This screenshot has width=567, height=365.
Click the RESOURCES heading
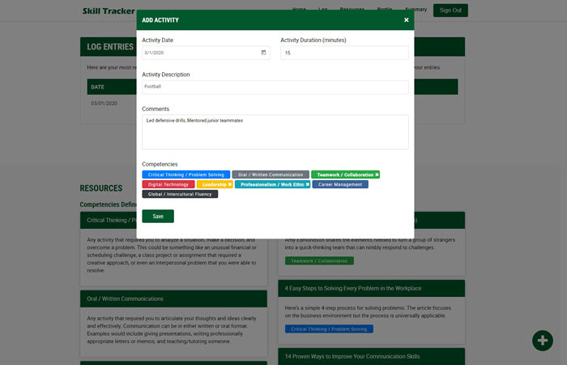pyautogui.click(x=101, y=188)
